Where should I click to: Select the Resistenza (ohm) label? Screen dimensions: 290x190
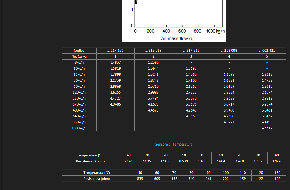pos(96,179)
